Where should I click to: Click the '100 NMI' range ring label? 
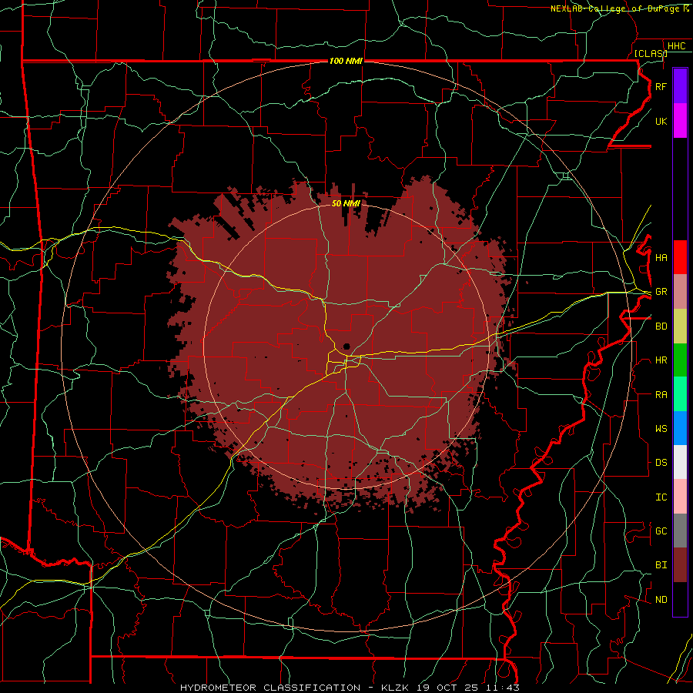pyautogui.click(x=346, y=61)
